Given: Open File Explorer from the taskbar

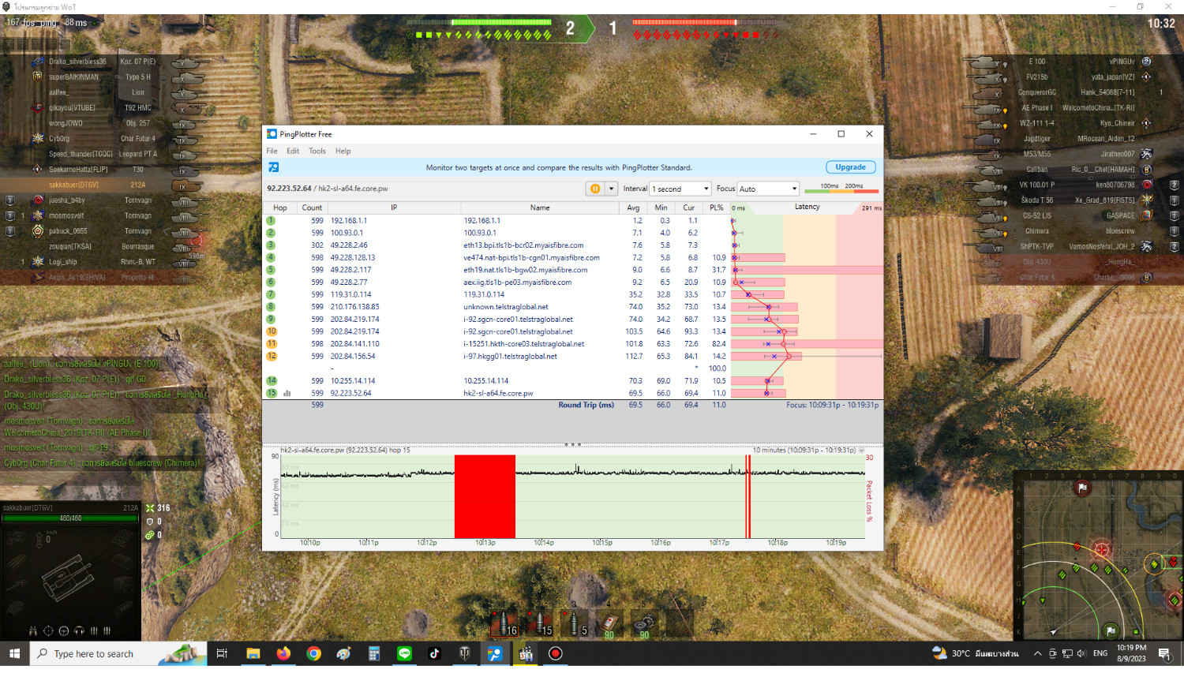Looking at the screenshot, I should 253,653.
